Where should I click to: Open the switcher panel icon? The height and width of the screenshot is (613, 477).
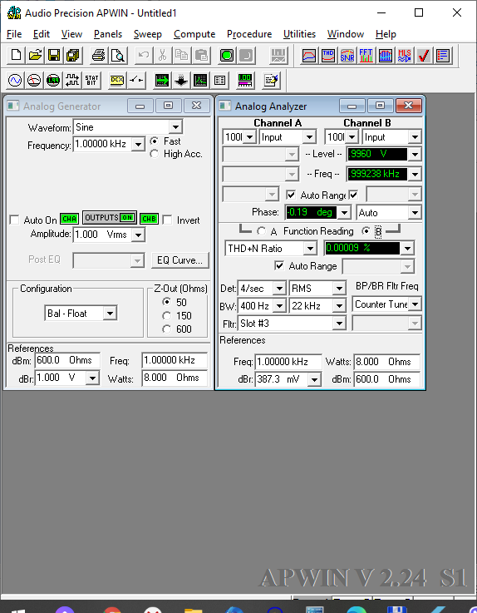tap(136, 81)
